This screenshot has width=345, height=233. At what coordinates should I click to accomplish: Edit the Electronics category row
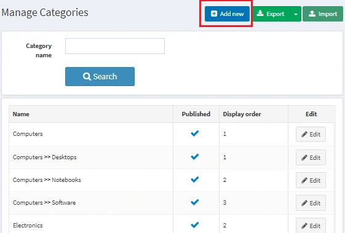point(311,226)
